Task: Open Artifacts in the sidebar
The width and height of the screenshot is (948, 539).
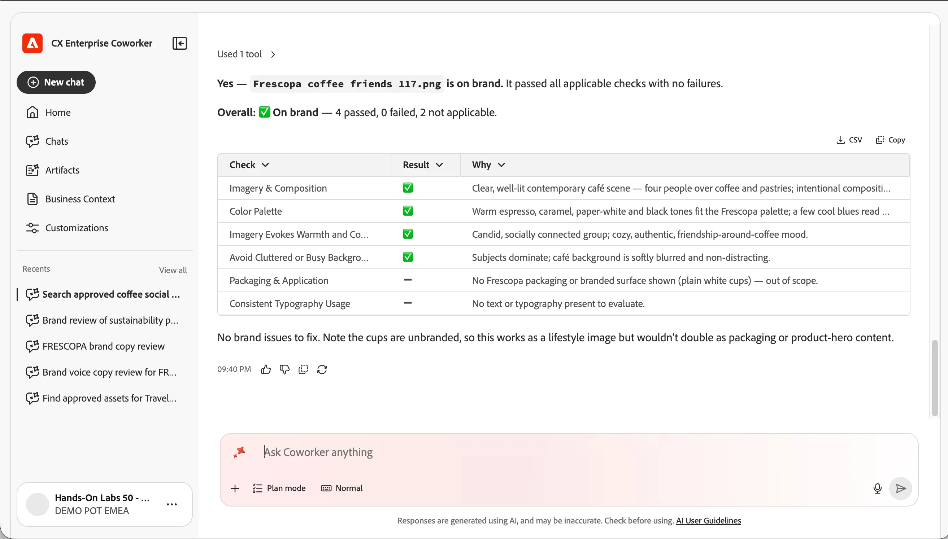Action: tap(53, 170)
